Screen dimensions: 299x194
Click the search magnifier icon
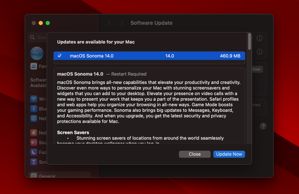(x=32, y=37)
